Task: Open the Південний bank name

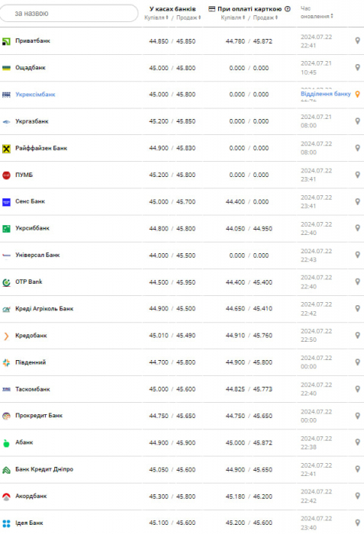Action: pyautogui.click(x=31, y=362)
